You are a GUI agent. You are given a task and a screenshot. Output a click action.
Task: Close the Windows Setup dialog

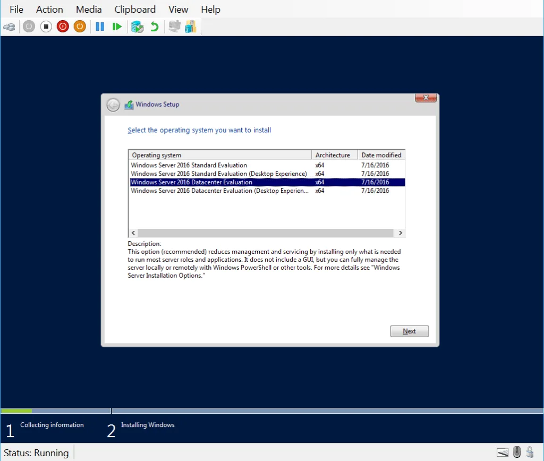coord(426,98)
